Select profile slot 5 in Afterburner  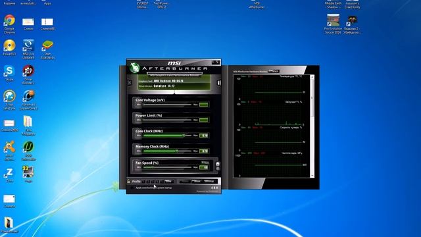[161, 182]
